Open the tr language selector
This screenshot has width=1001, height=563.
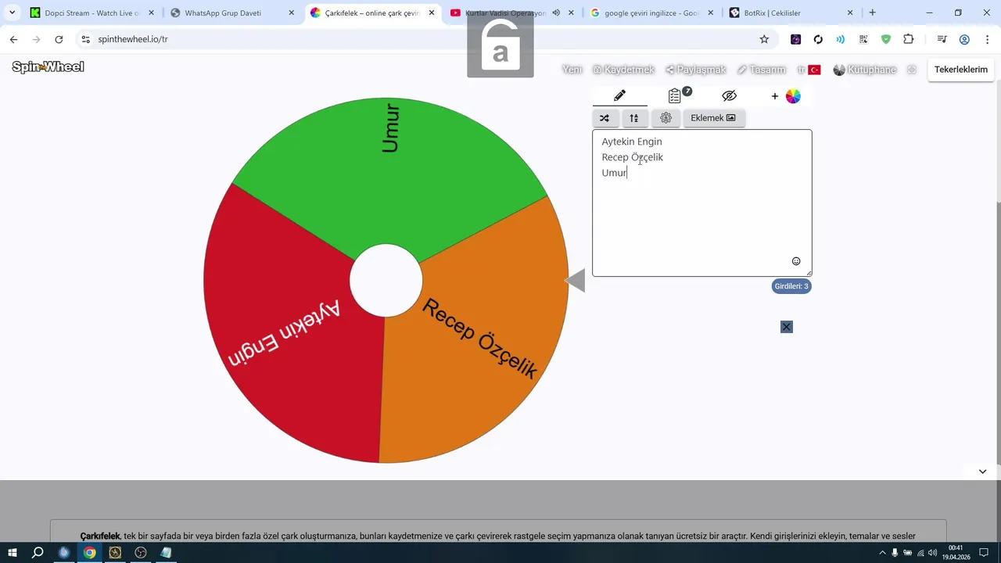[x=809, y=70]
